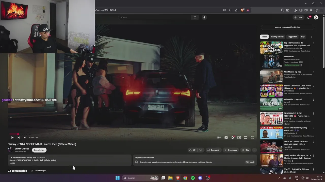325x182 pixels.
Task: Focus the YouTube Buscar search box
Action: click(x=154, y=17)
